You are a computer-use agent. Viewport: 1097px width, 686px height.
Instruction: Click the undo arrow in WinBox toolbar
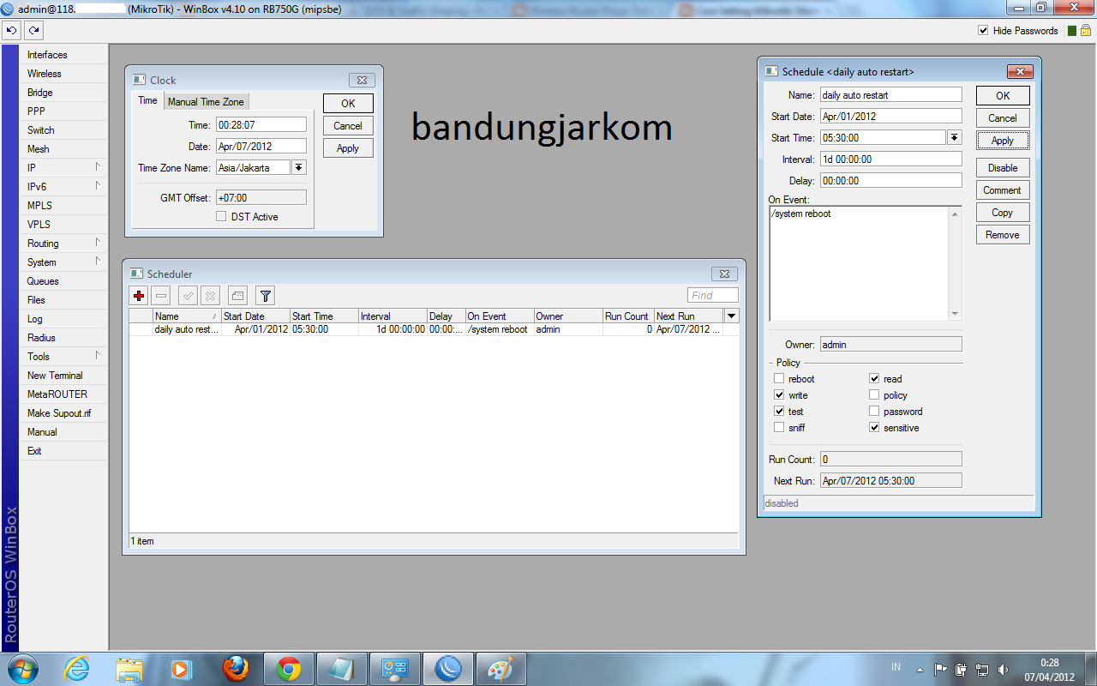click(x=11, y=30)
